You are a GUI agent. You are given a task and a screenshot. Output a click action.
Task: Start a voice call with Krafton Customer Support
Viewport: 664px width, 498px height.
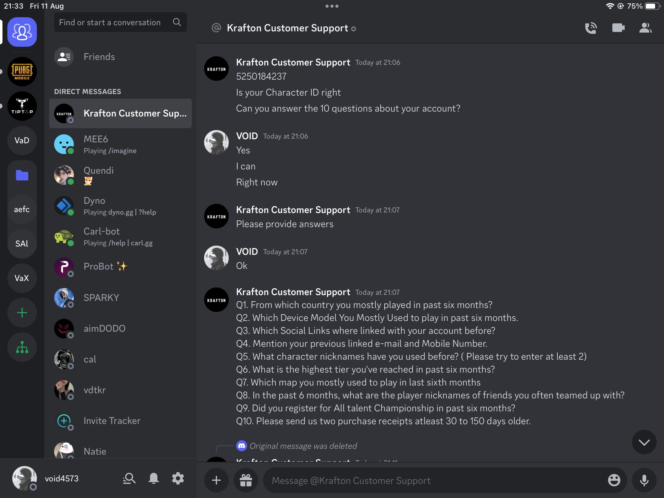(591, 28)
